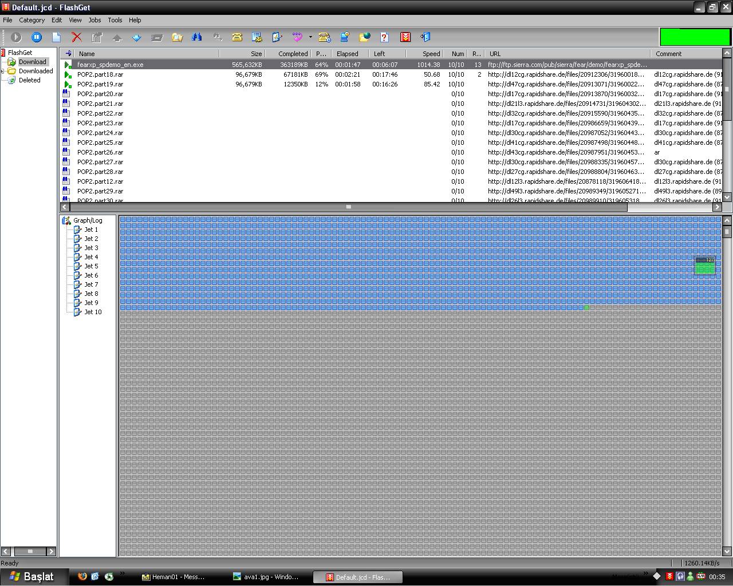
Task: Start the selected download job
Action: coord(16,37)
